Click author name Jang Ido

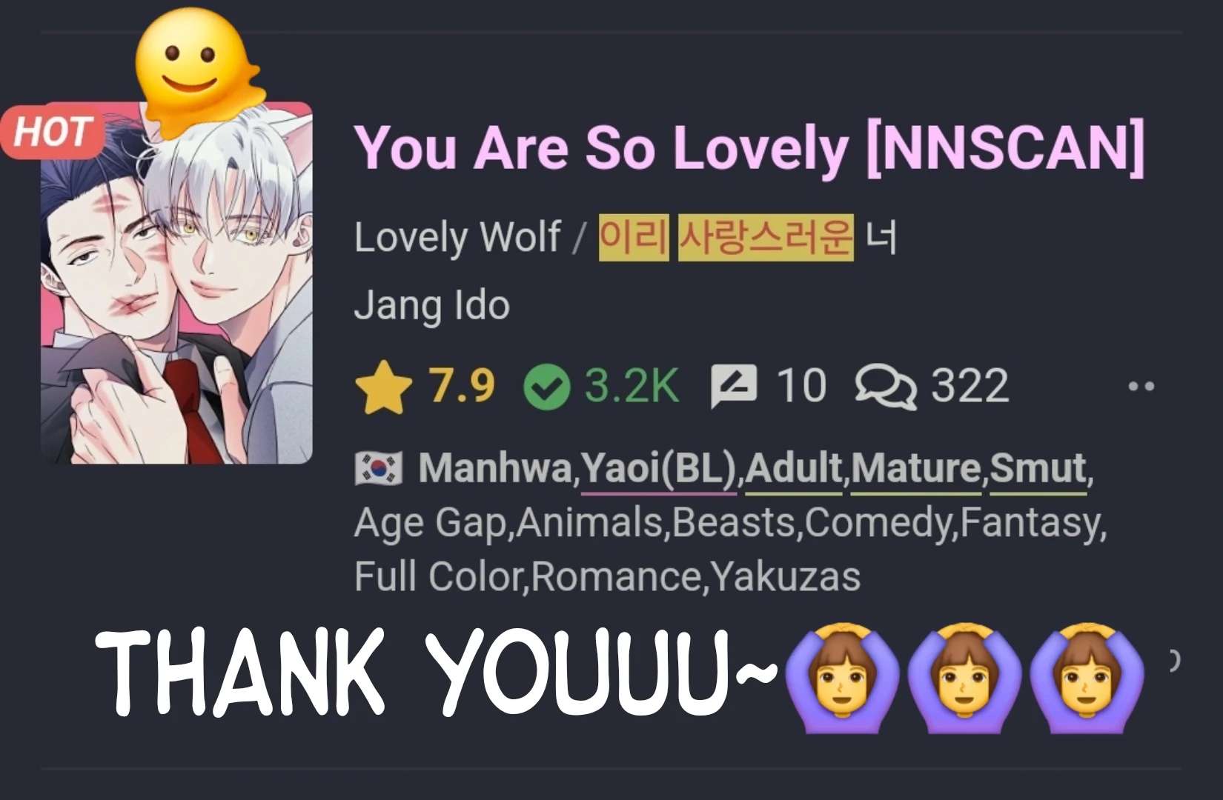tap(432, 305)
